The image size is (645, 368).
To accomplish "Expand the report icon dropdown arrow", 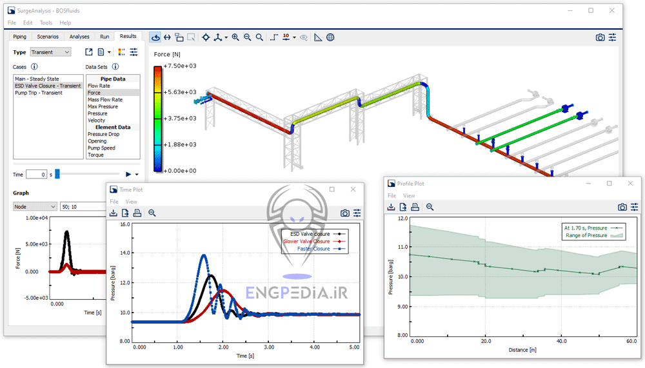I will tap(109, 52).
